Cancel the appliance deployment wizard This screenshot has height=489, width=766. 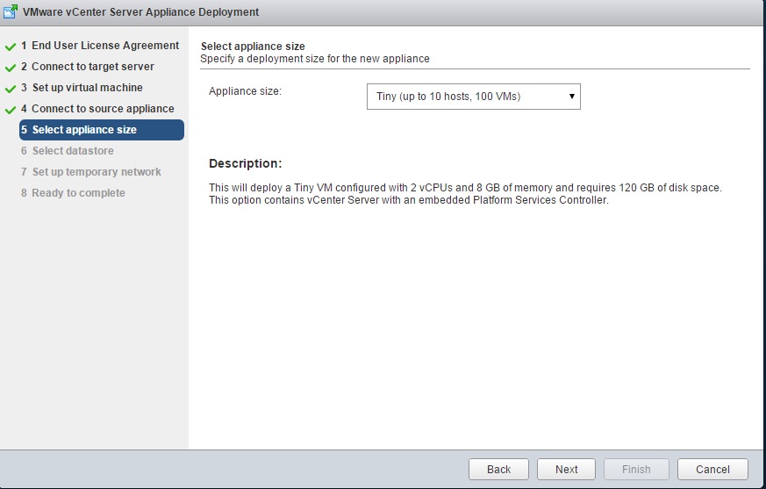712,469
